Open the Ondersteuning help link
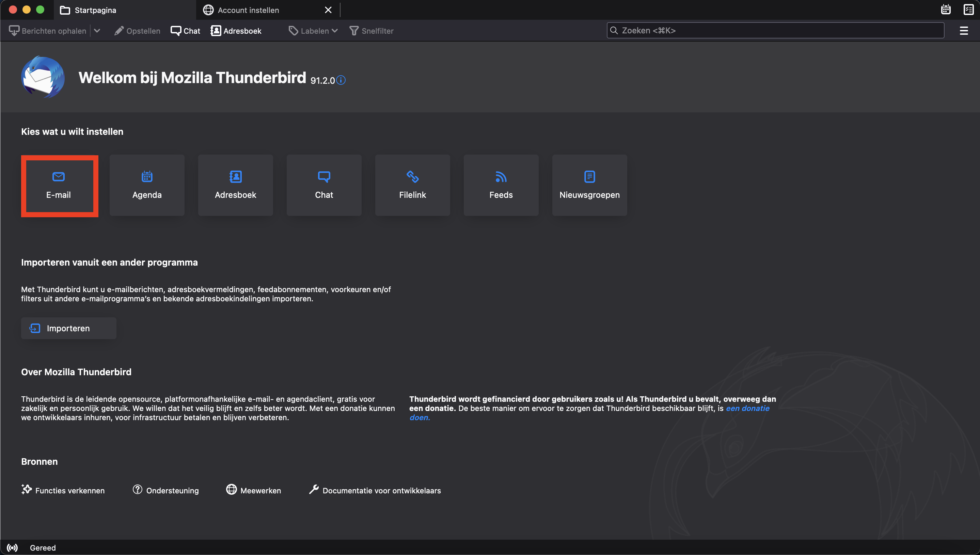 pyautogui.click(x=165, y=490)
